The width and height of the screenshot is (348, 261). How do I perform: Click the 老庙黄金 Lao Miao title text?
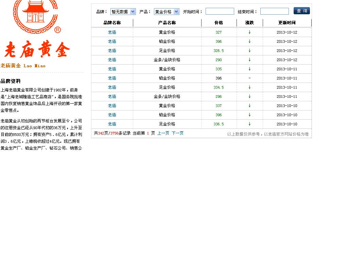pos(23,66)
